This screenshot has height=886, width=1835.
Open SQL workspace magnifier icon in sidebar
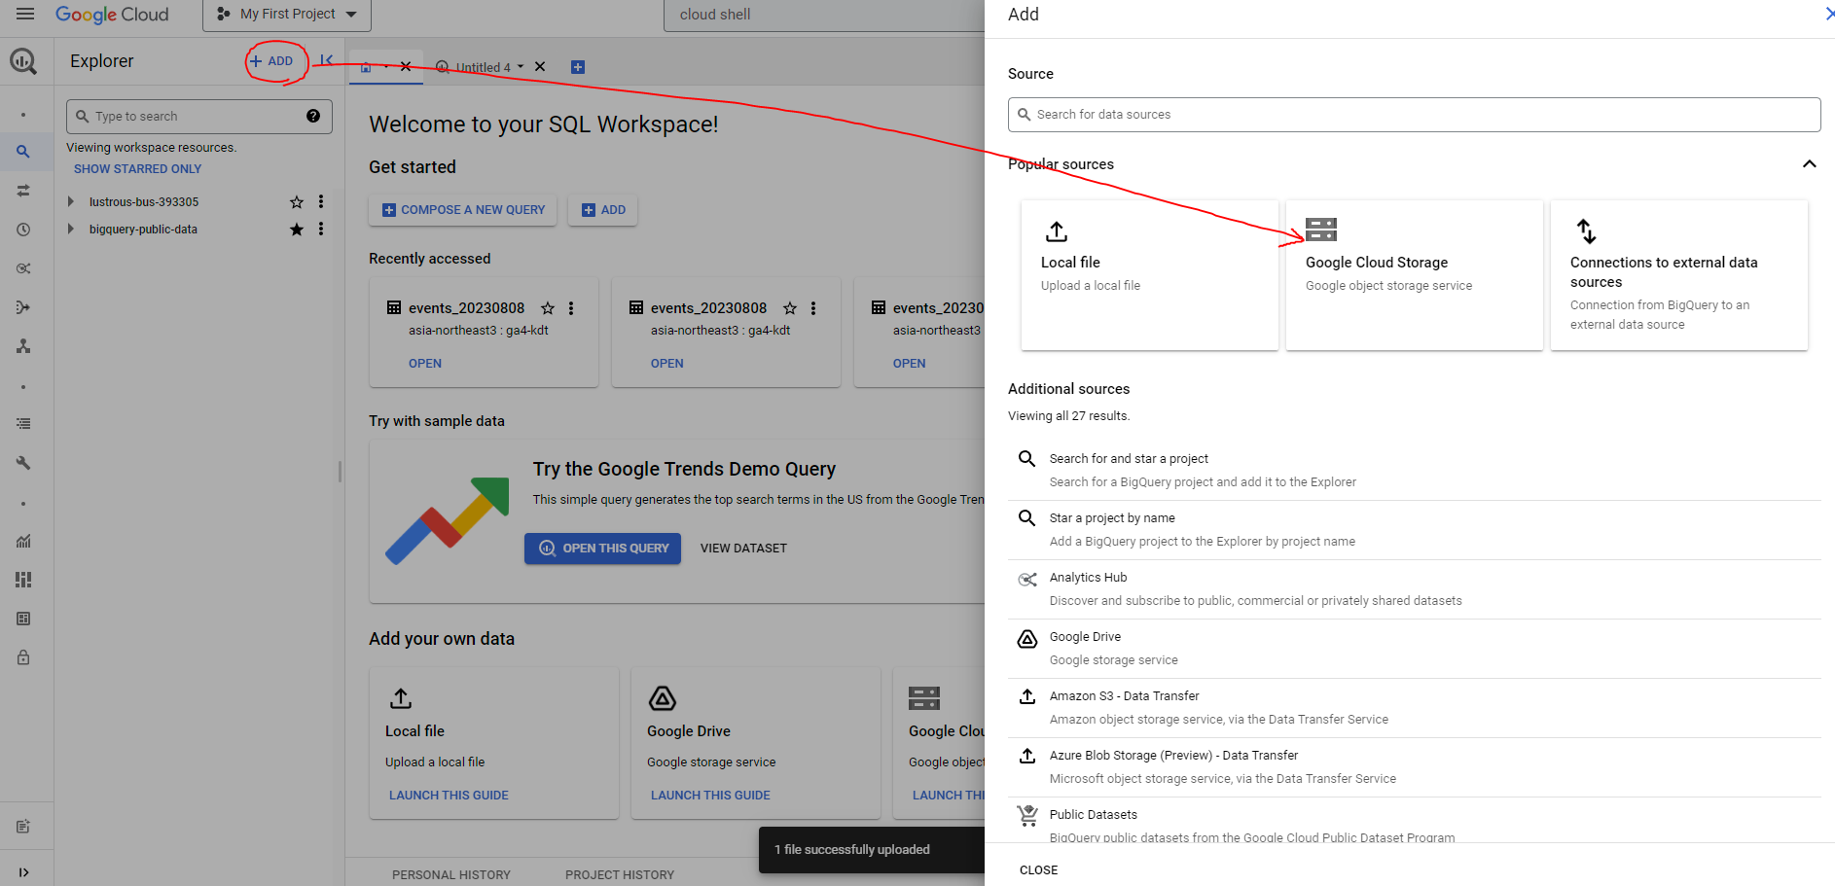click(23, 152)
